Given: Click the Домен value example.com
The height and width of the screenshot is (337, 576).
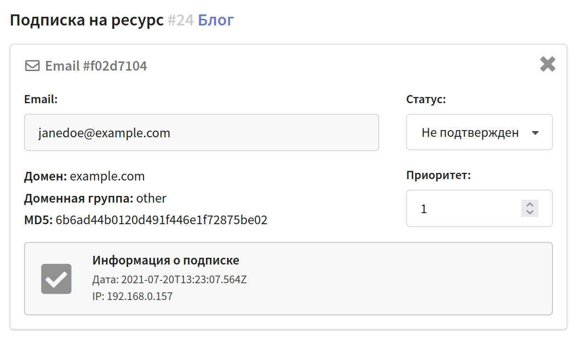Looking at the screenshot, I should (x=107, y=176).
